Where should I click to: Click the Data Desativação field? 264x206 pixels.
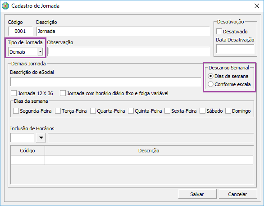(235, 49)
